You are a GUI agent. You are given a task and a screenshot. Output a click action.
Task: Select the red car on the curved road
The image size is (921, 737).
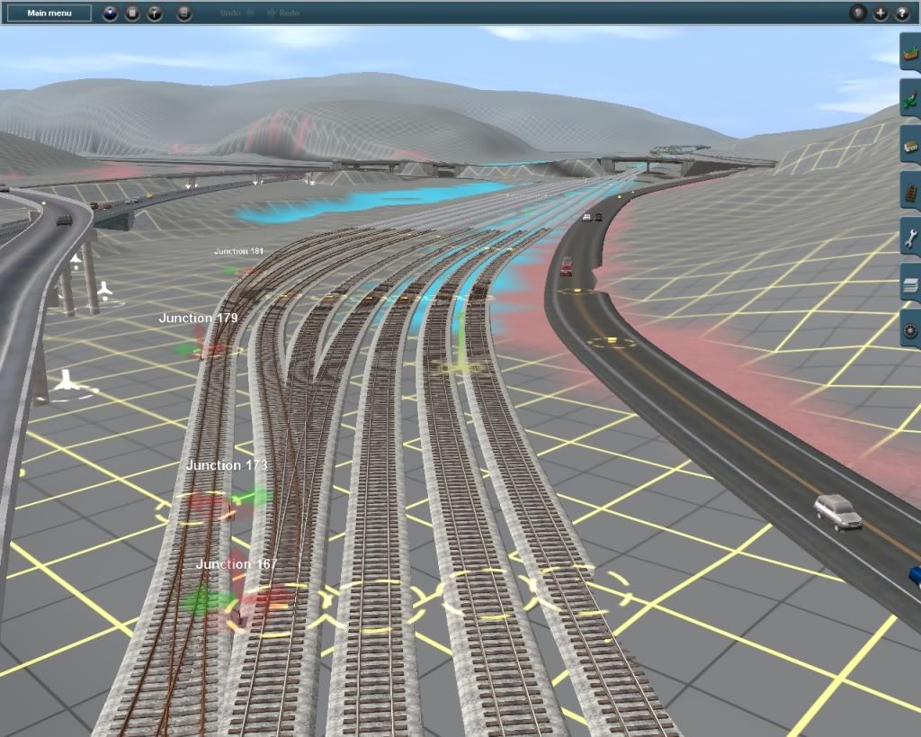point(567,265)
